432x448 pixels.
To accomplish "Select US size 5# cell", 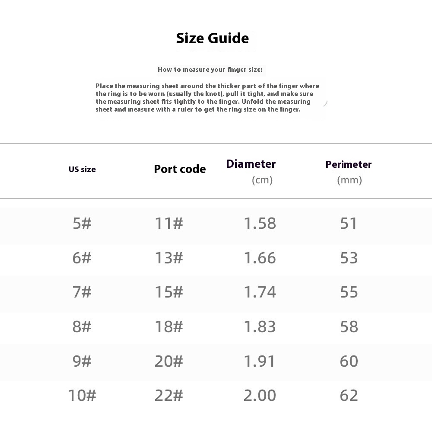I will (82, 223).
